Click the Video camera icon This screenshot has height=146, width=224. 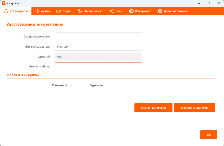[59, 11]
